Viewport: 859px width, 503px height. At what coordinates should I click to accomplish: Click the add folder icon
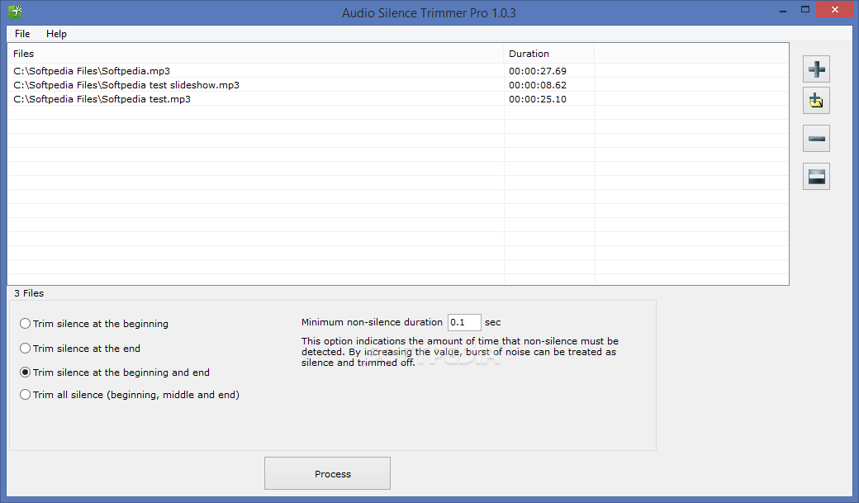[816, 100]
